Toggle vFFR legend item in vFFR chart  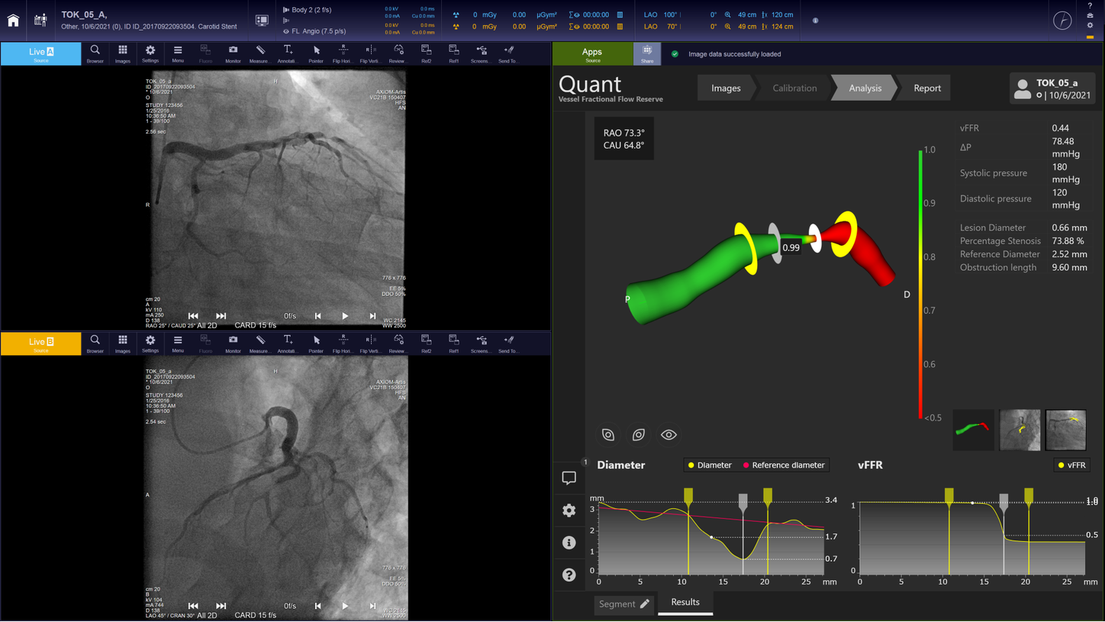click(x=1071, y=465)
